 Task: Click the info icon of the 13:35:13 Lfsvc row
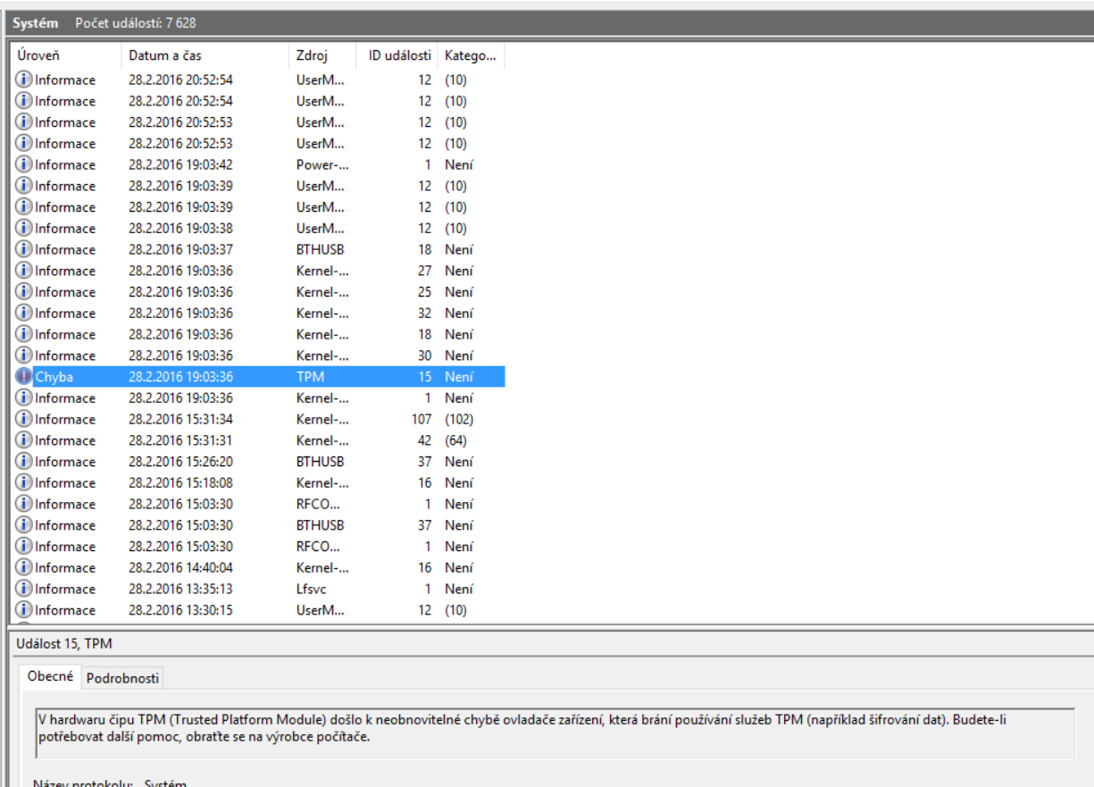coord(23,589)
